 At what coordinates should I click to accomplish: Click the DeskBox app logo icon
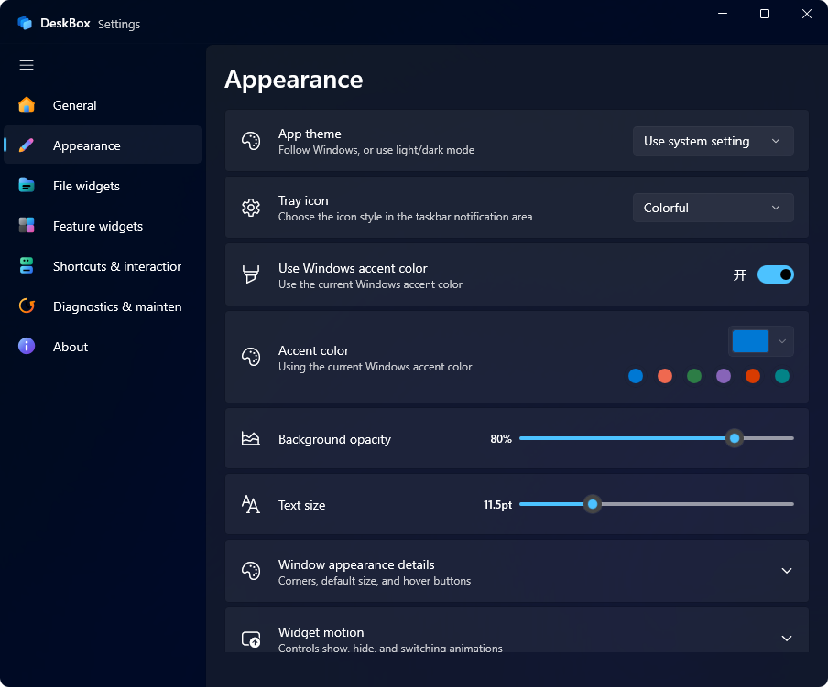(25, 23)
